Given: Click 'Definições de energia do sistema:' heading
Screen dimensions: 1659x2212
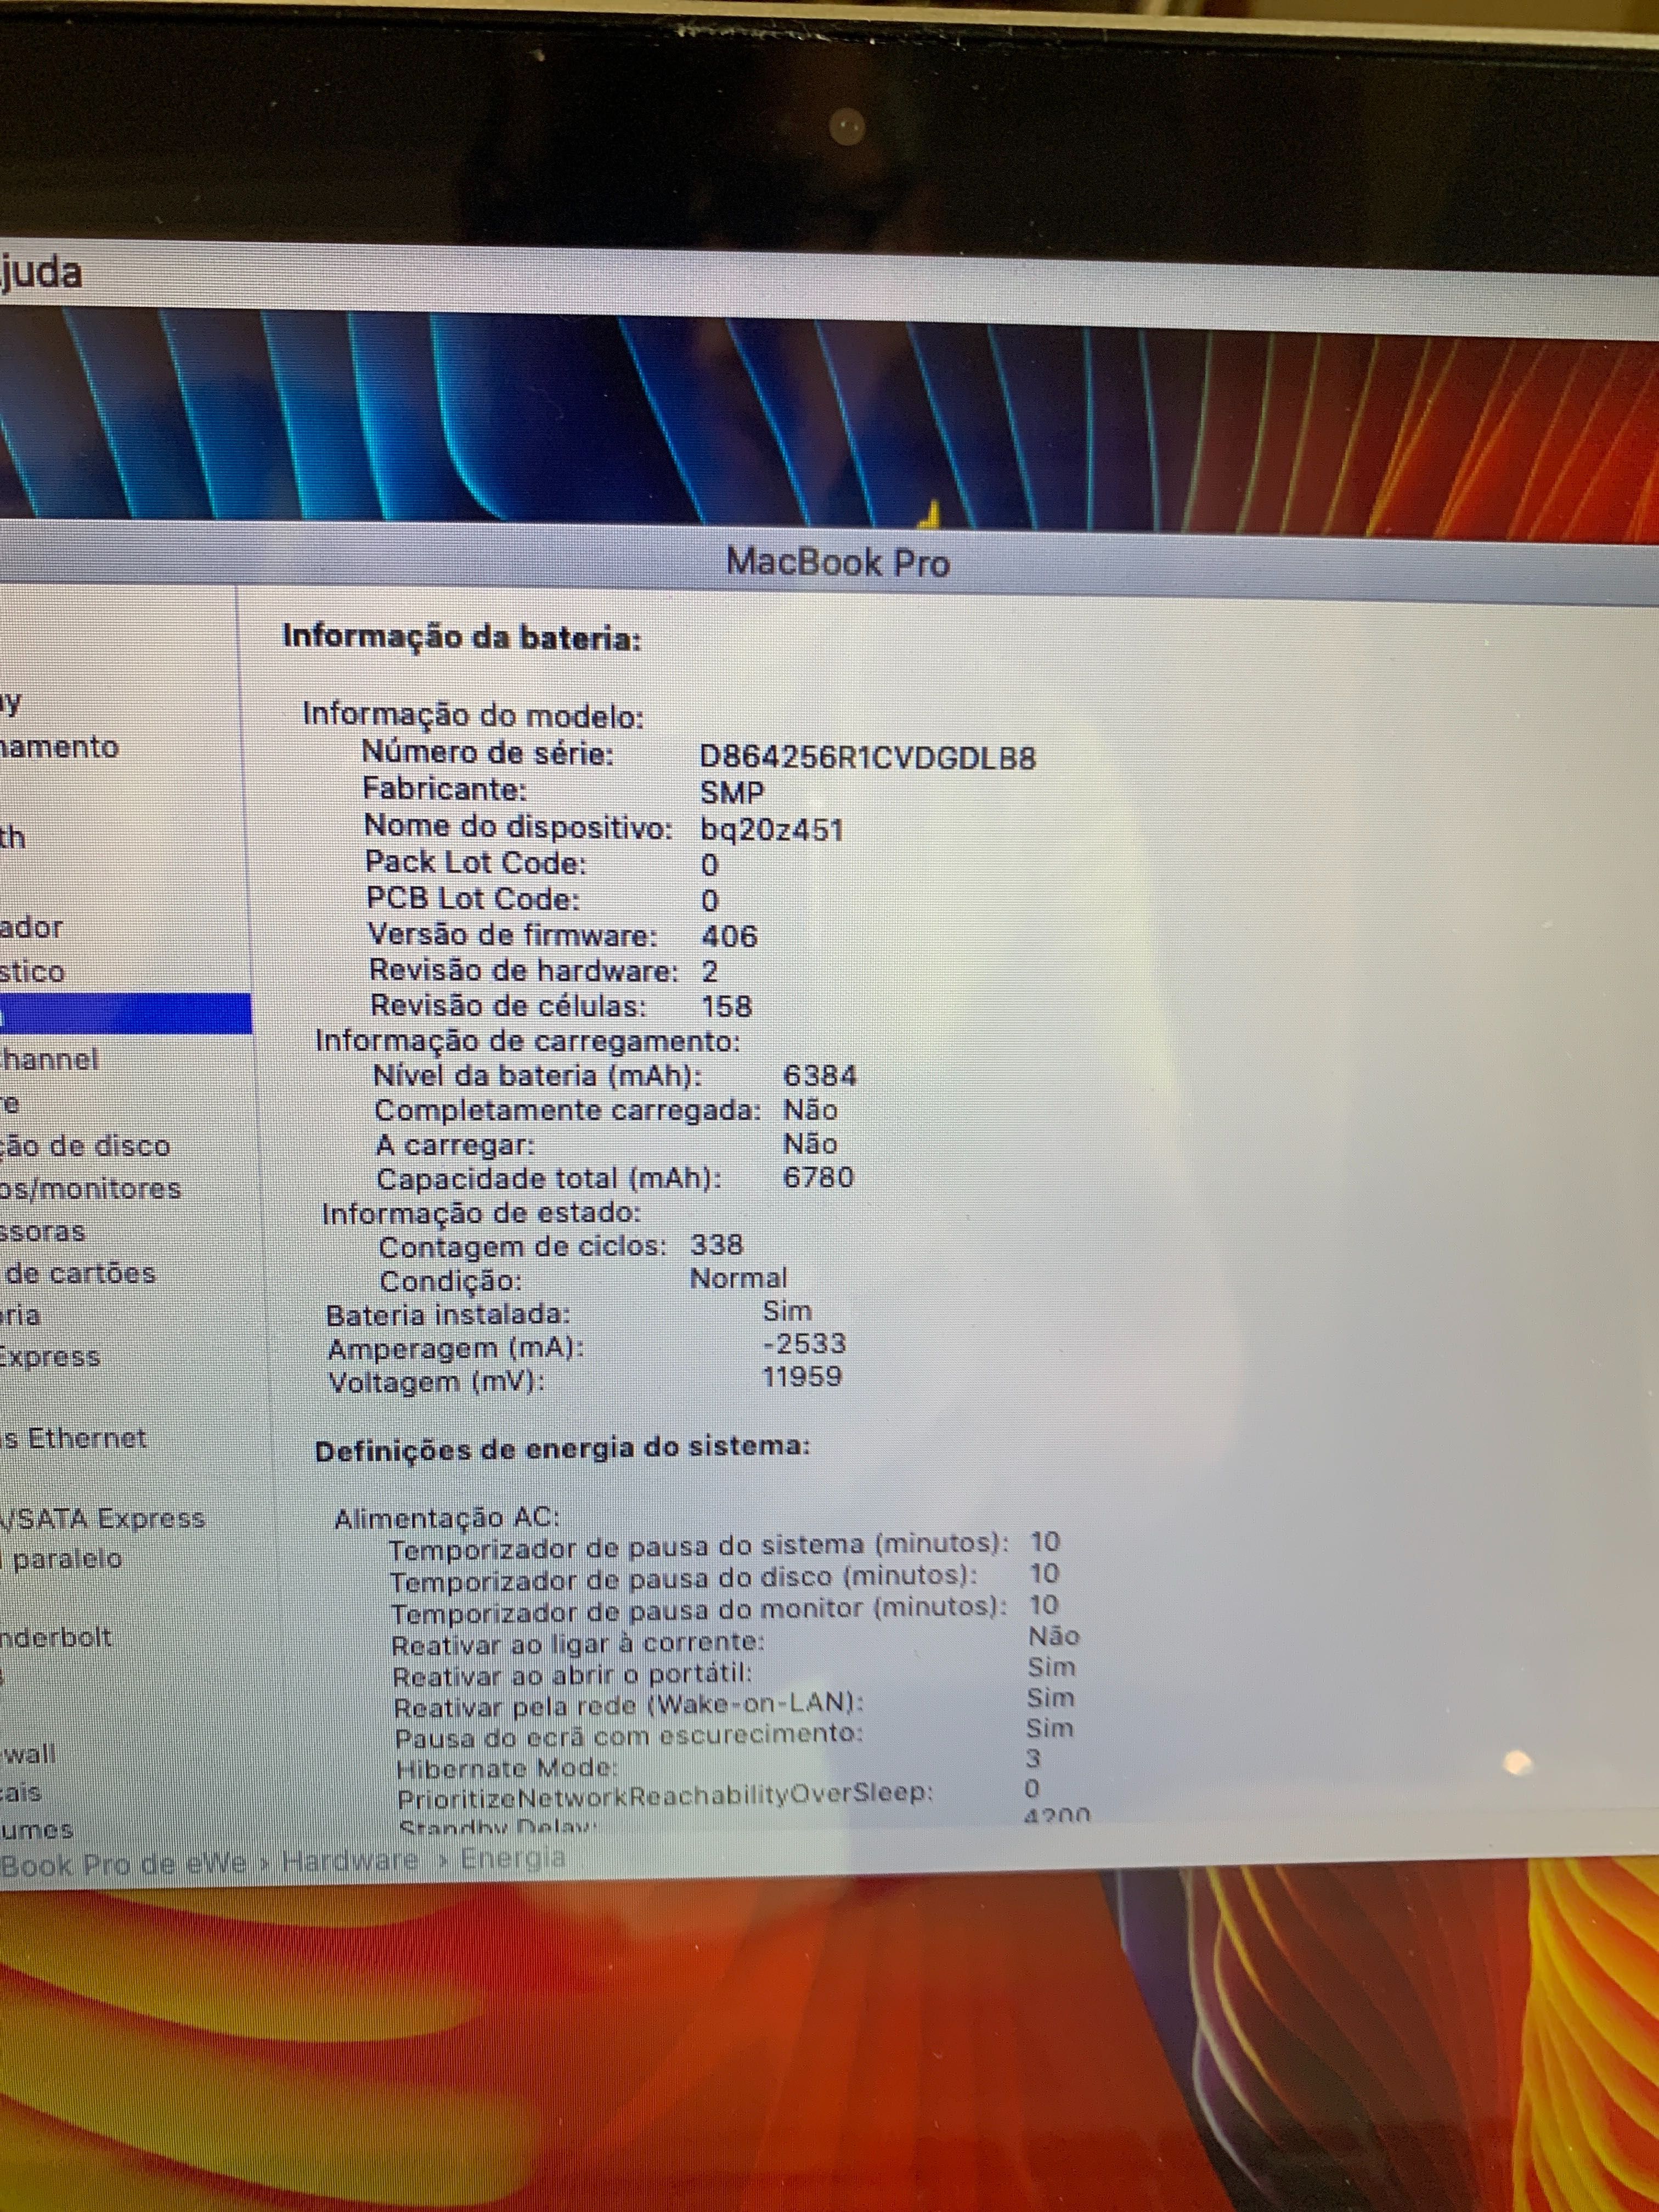Looking at the screenshot, I should coord(562,1449).
